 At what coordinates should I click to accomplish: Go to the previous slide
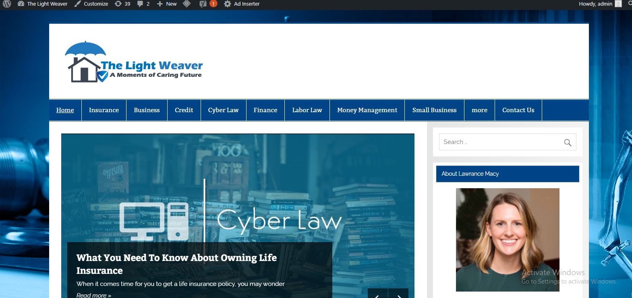point(378,294)
